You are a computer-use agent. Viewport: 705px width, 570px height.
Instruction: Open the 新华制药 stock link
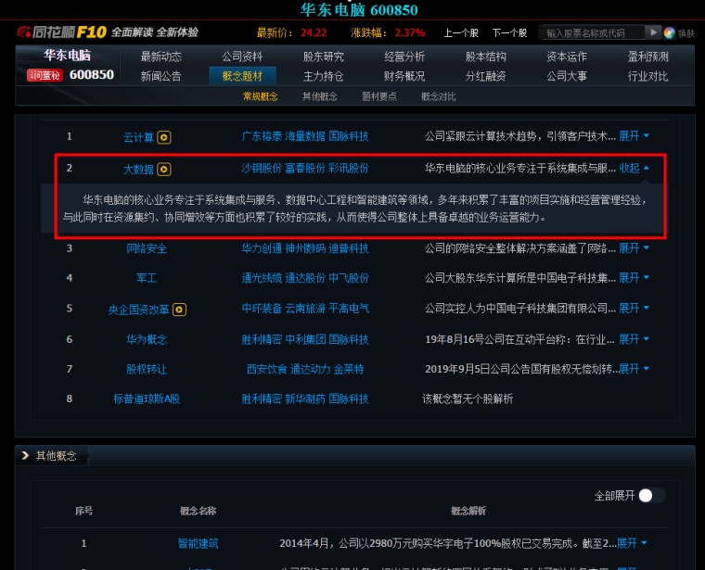pyautogui.click(x=305, y=399)
